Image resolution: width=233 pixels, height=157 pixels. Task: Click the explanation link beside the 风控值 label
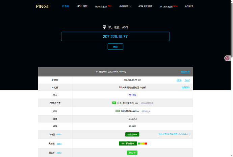tap(59, 144)
